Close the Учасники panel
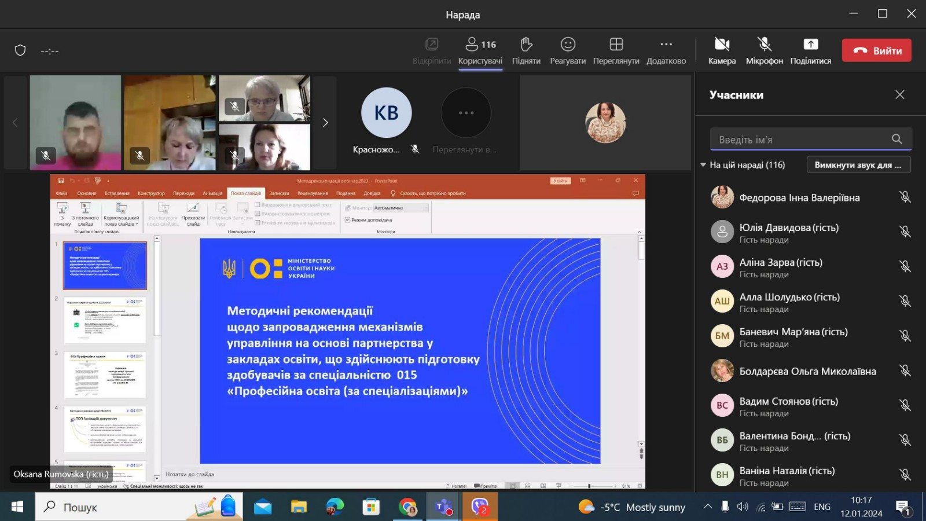The height and width of the screenshot is (521, 926). 899,94
